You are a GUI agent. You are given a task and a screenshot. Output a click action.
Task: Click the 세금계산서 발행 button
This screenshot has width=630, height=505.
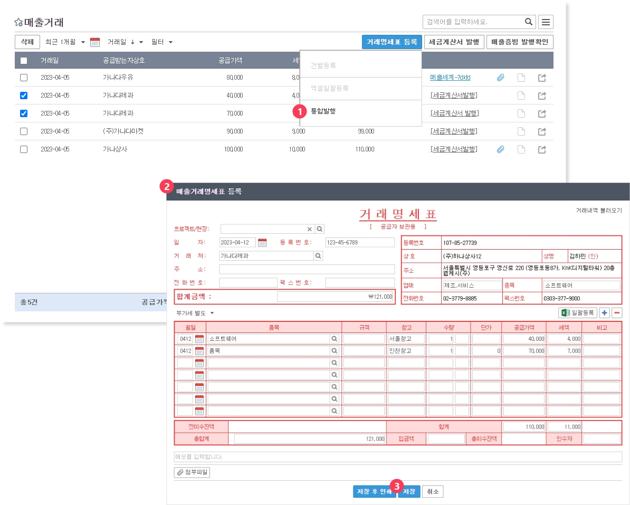pyautogui.click(x=454, y=42)
